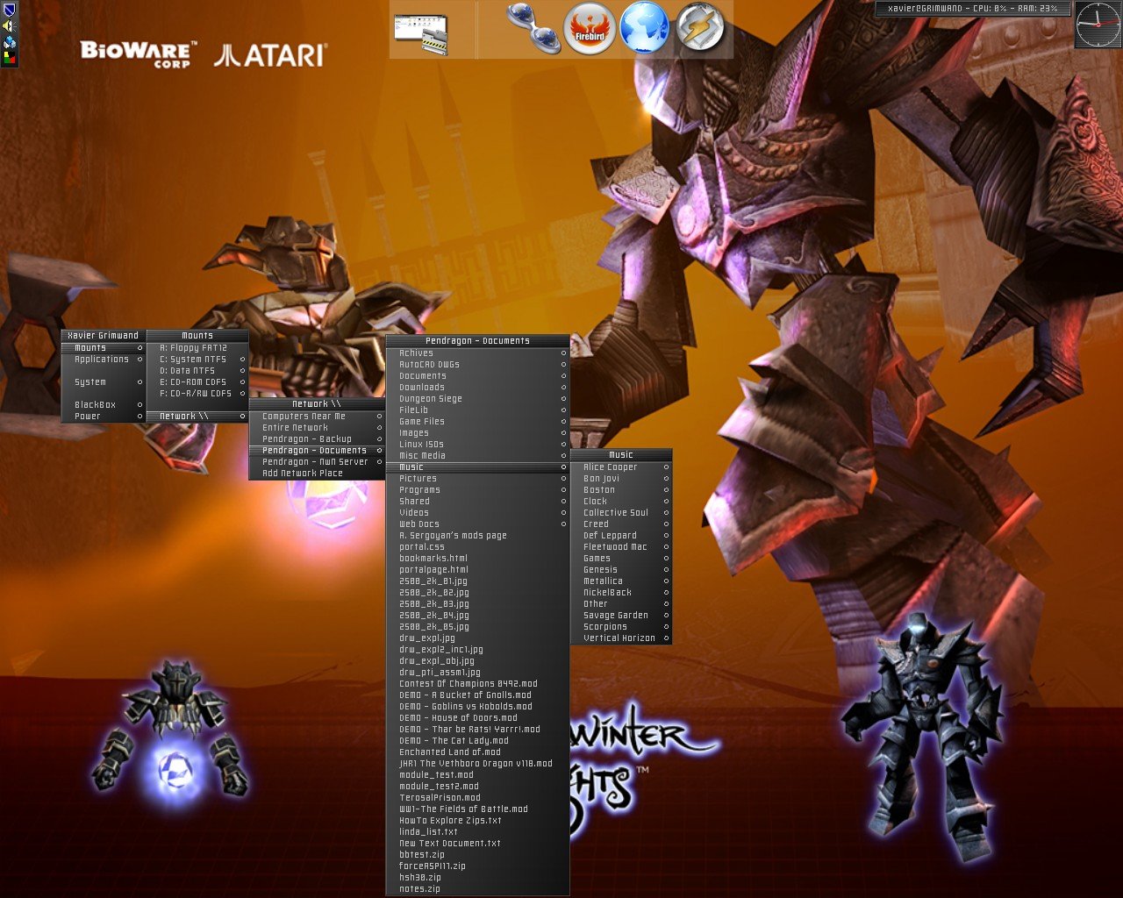
Task: Open the Bon Jovi music folder
Action: pyautogui.click(x=621, y=479)
